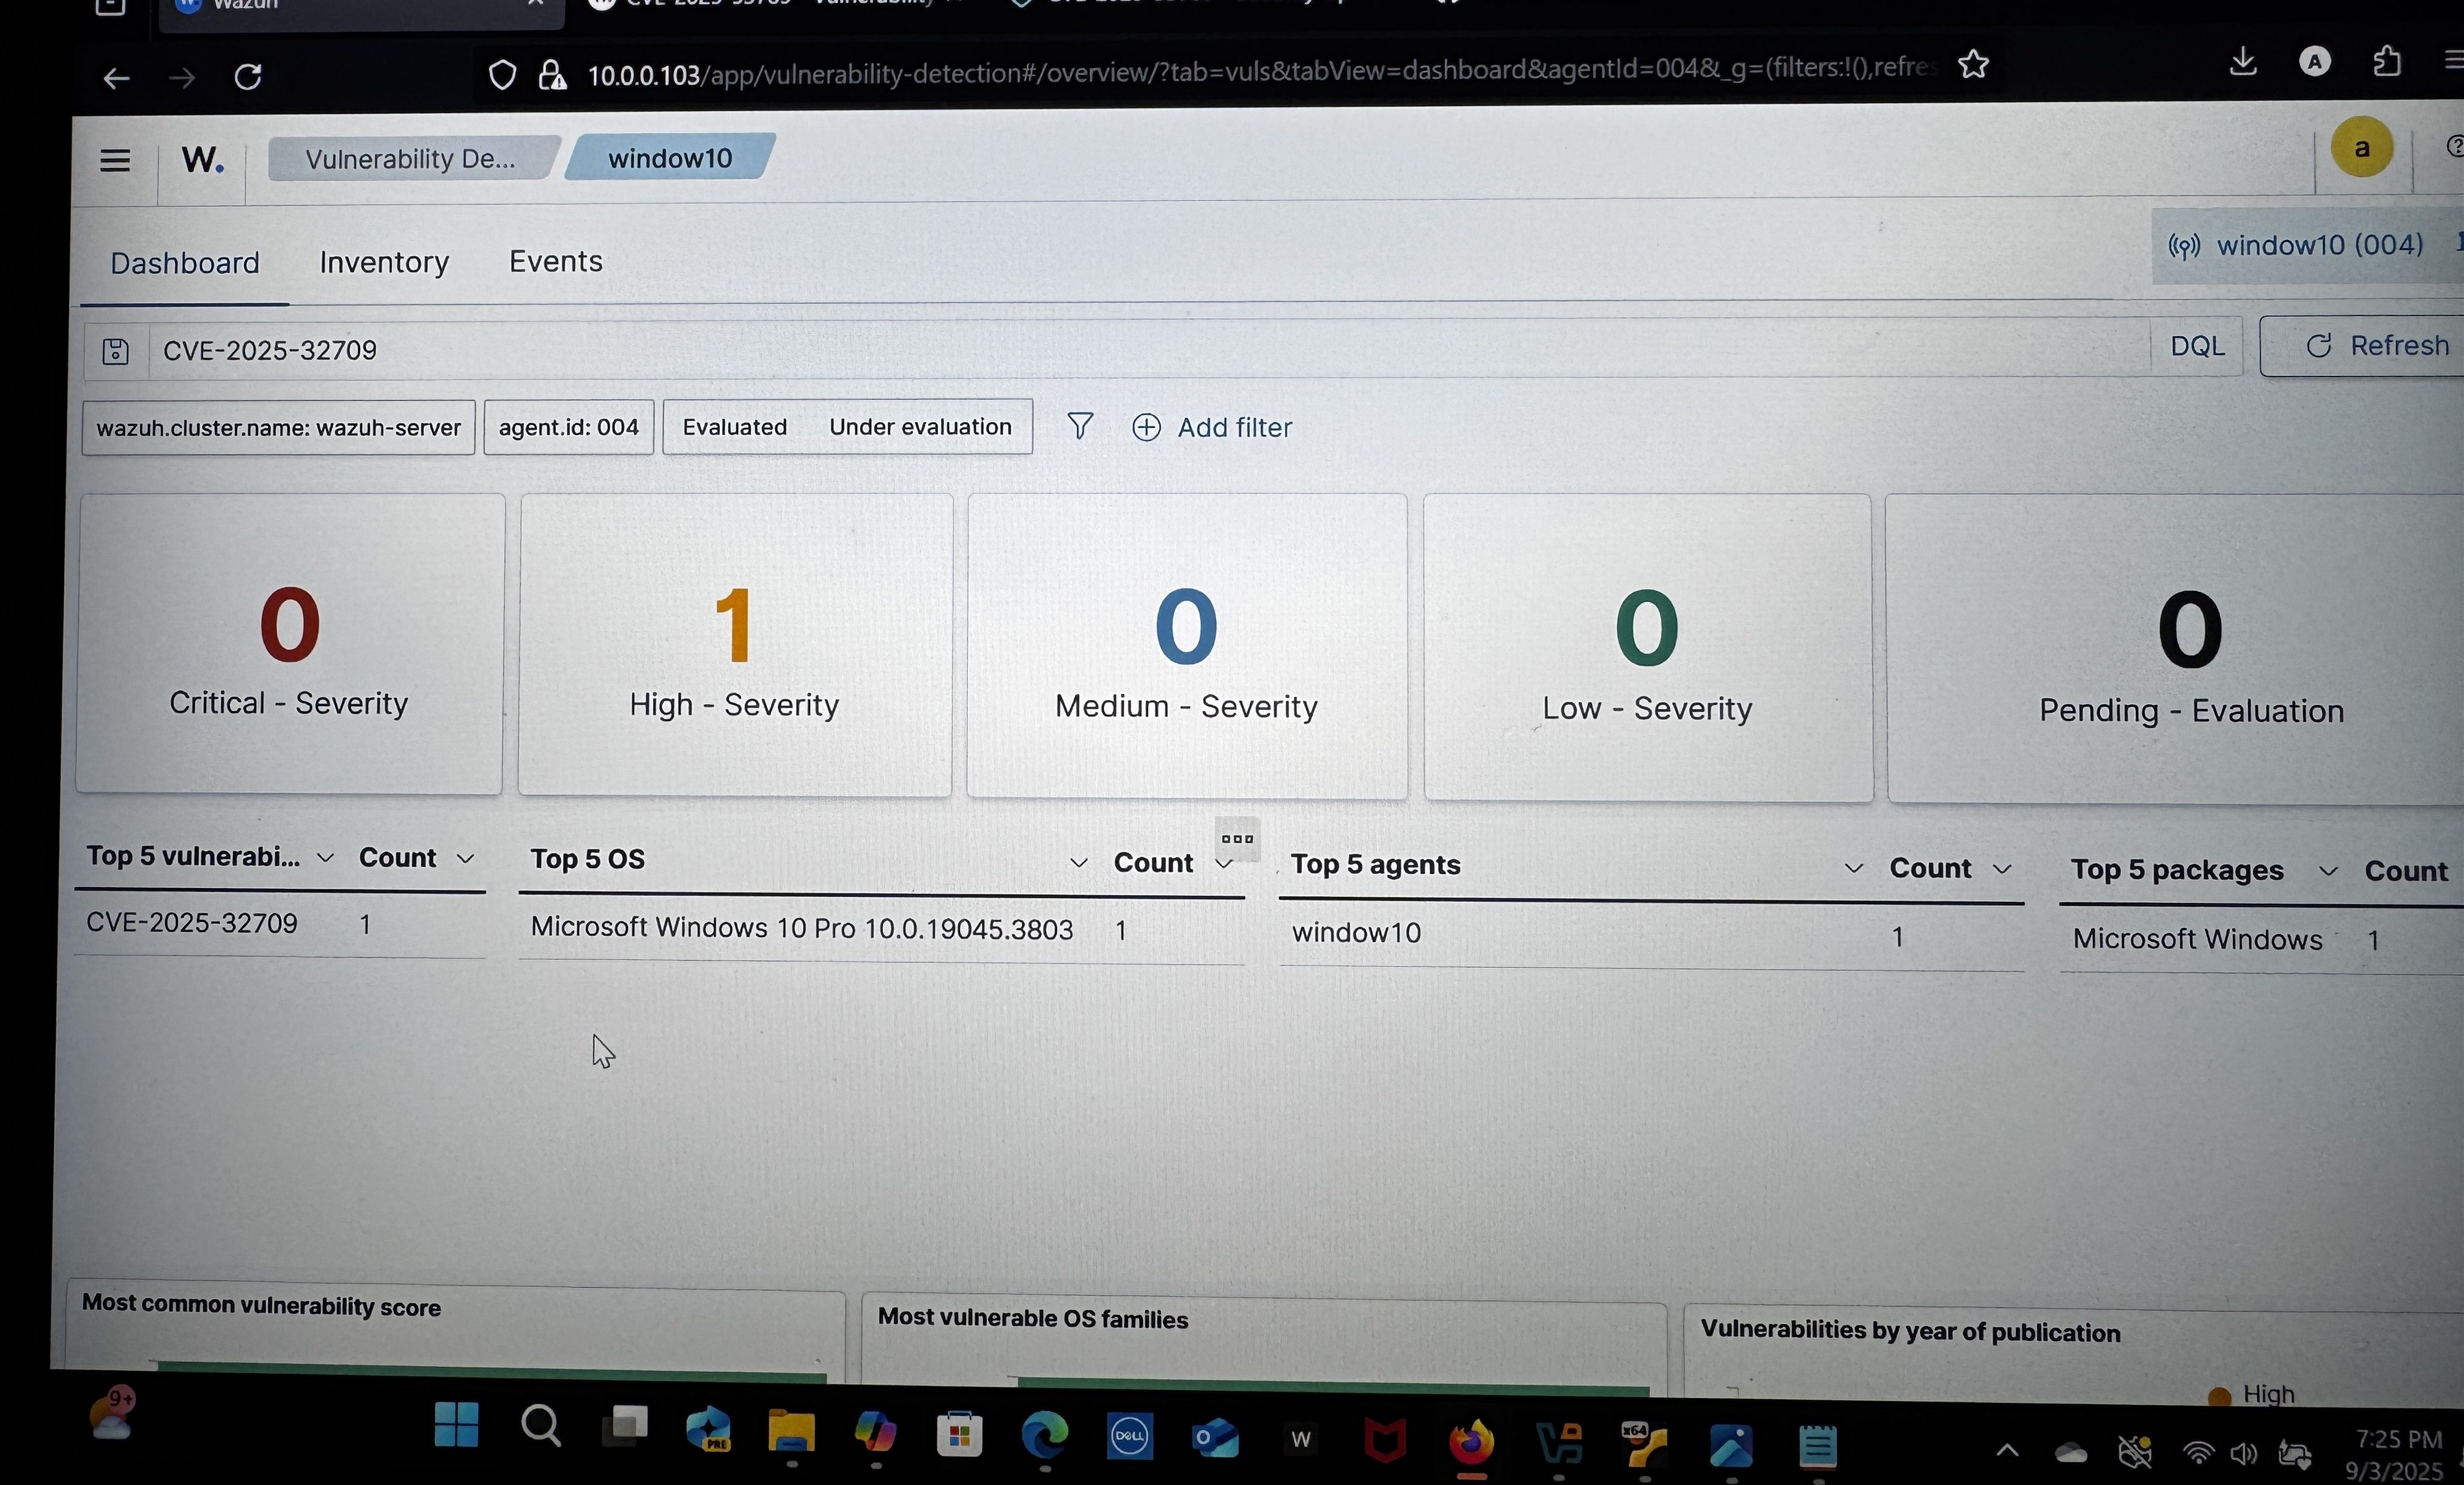Click the 'window10' breadcrumb
The image size is (2464, 1485).
[670, 157]
